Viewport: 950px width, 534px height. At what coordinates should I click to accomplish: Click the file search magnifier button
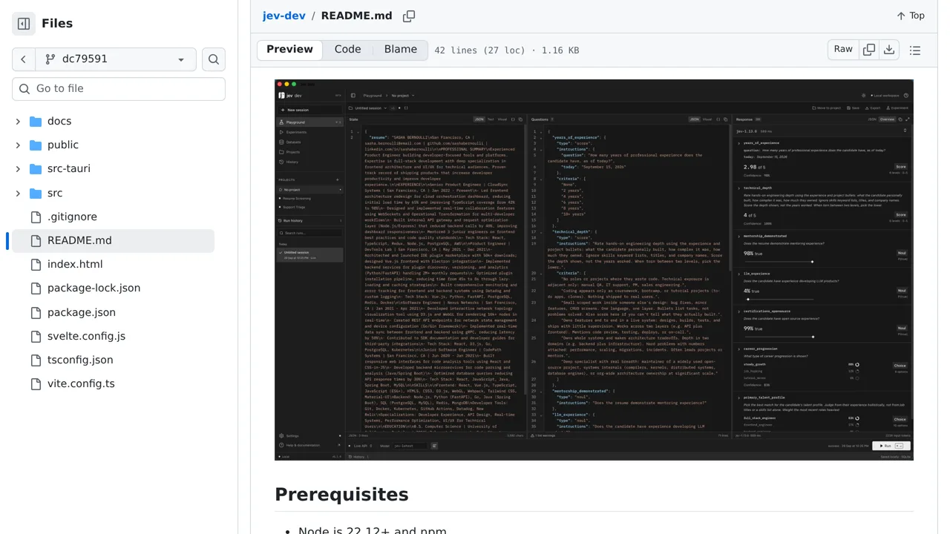click(x=214, y=59)
